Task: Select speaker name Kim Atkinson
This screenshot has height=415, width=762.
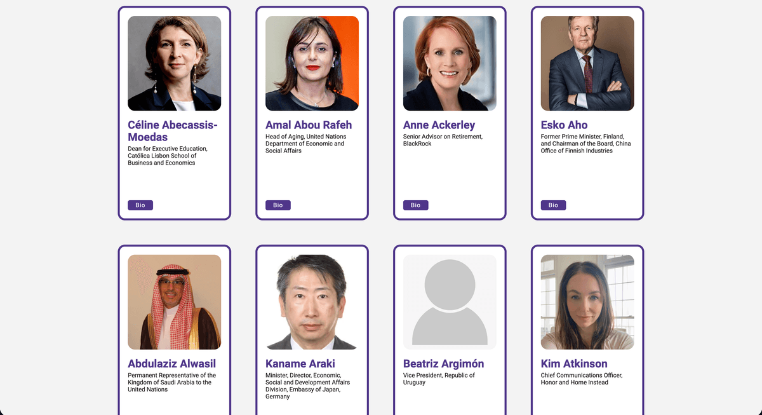Action: point(573,364)
